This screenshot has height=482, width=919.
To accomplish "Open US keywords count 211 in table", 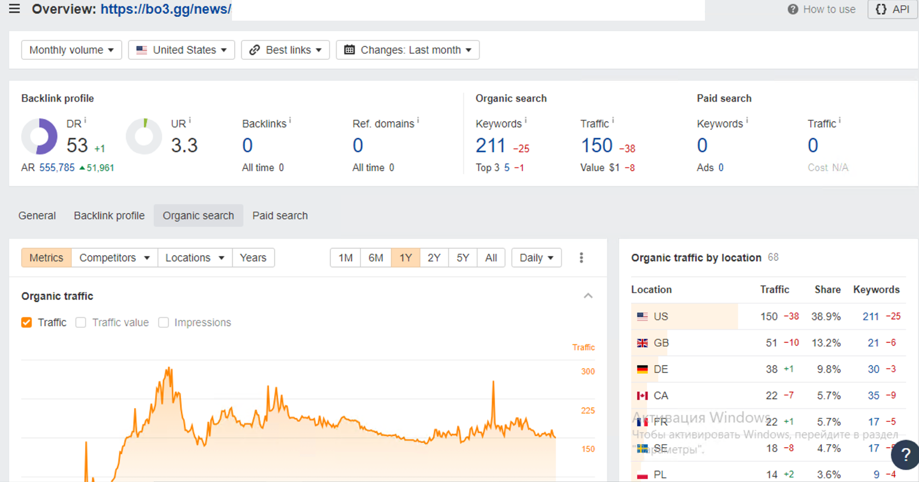I will [871, 316].
